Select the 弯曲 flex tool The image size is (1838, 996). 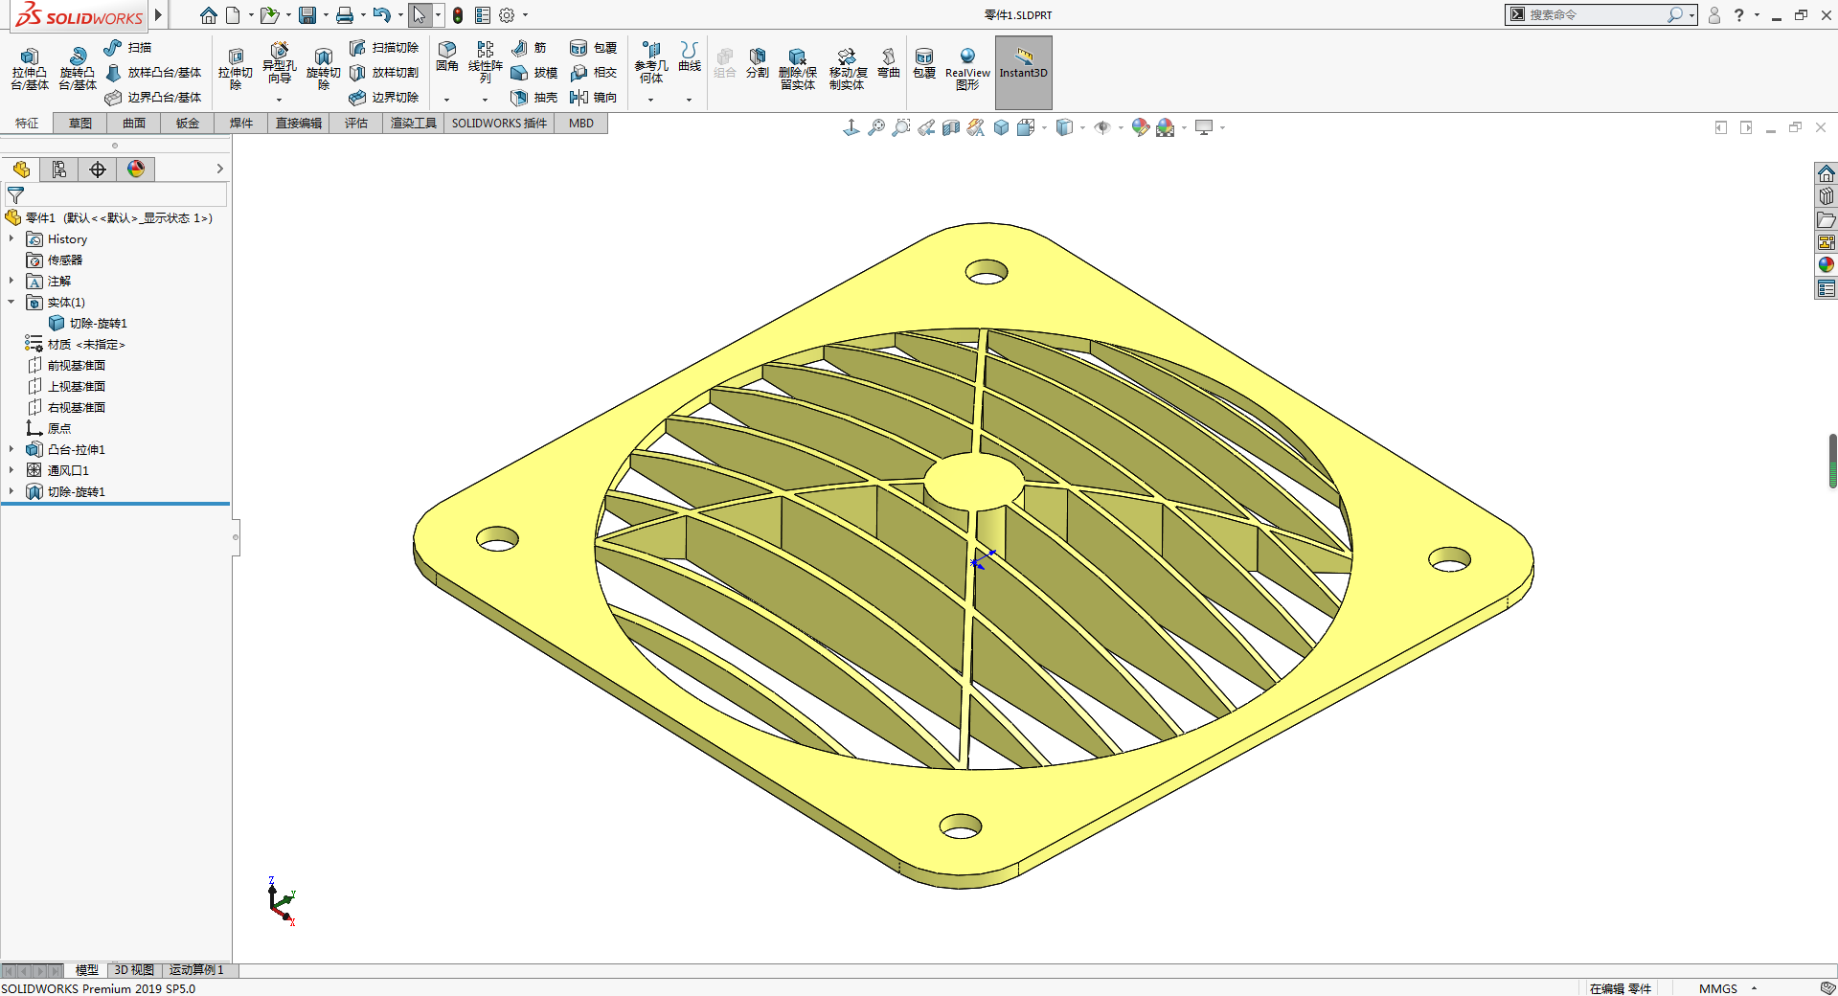coord(889,62)
